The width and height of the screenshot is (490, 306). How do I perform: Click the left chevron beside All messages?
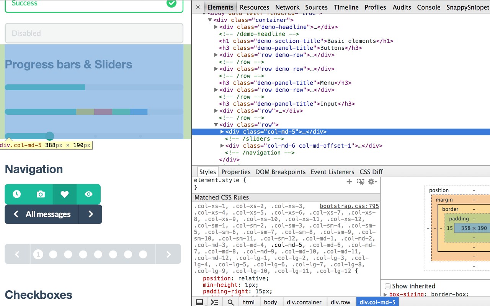pyautogui.click(x=16, y=214)
